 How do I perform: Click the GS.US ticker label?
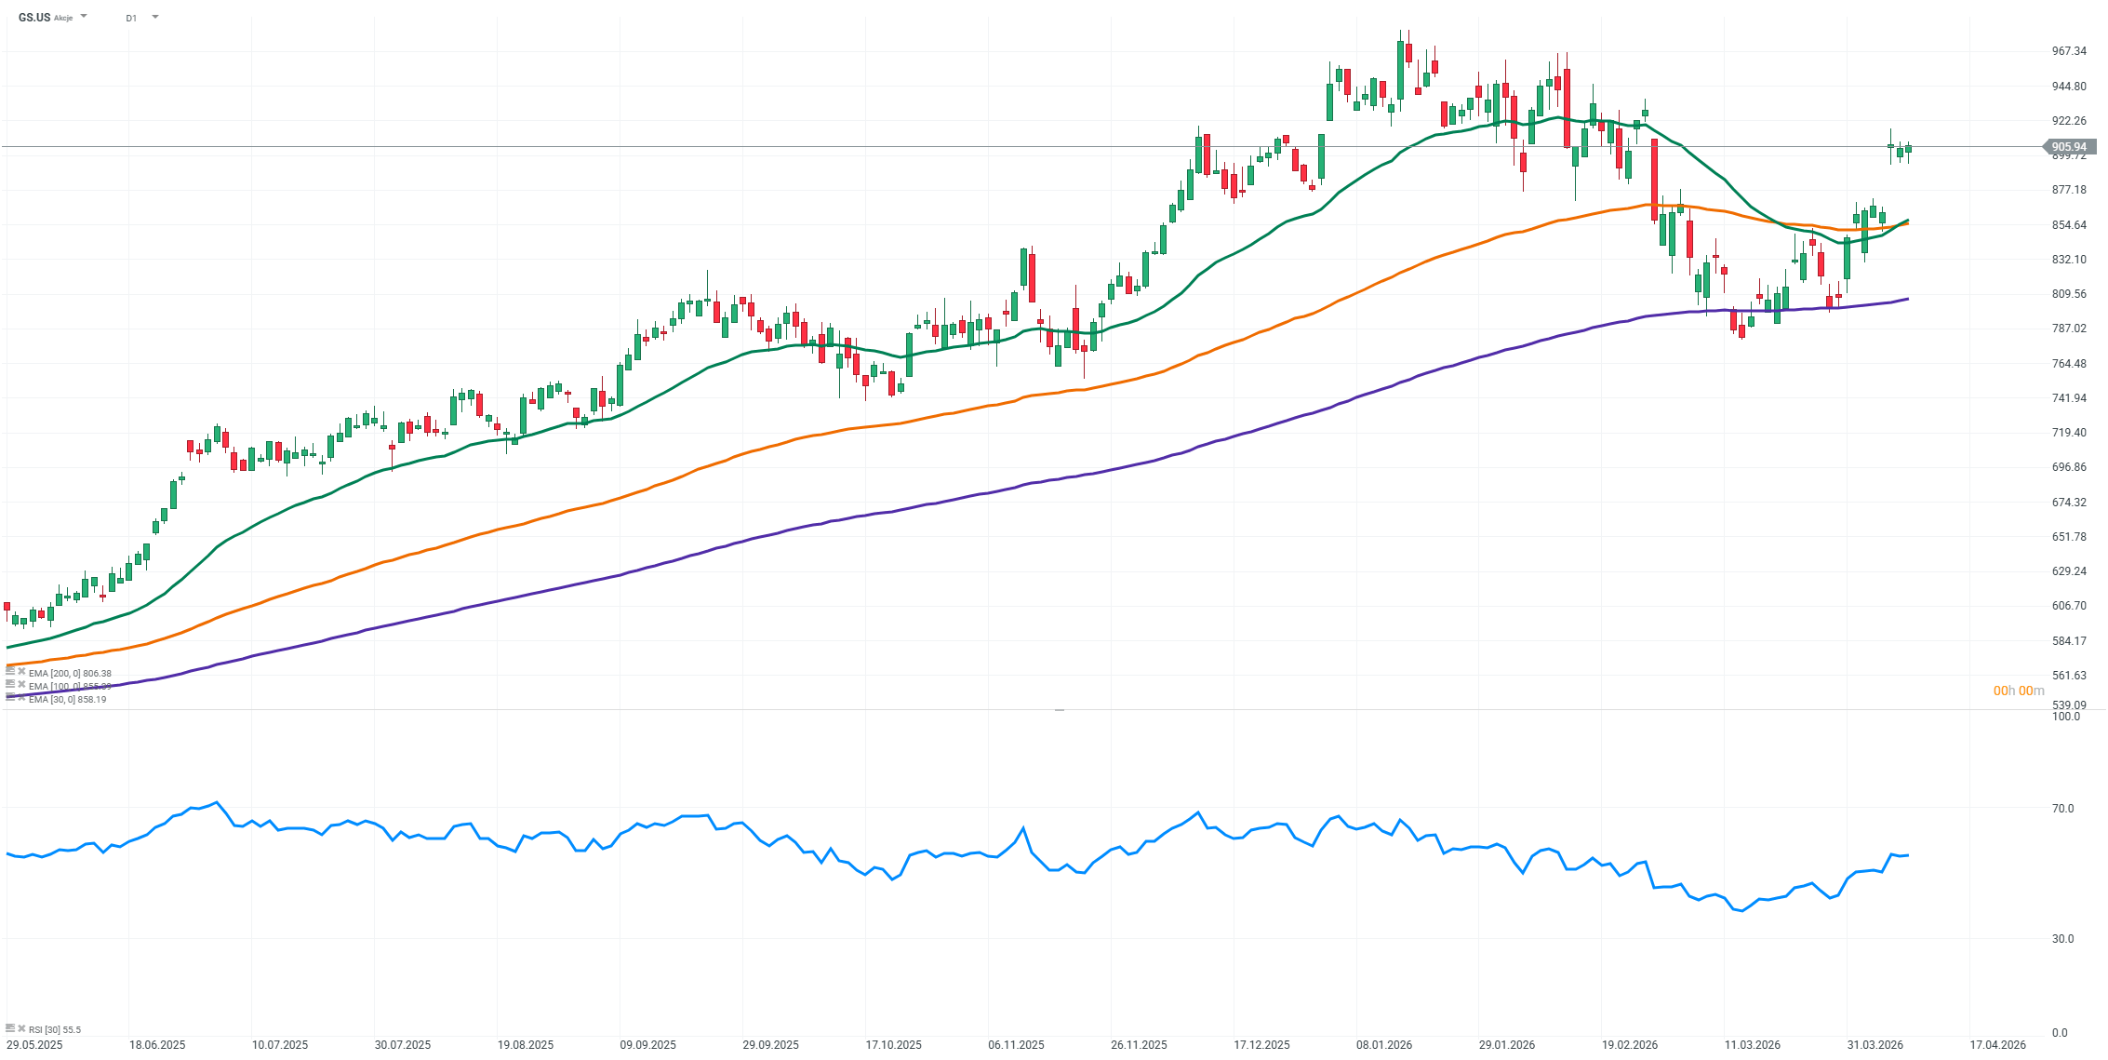point(34,18)
